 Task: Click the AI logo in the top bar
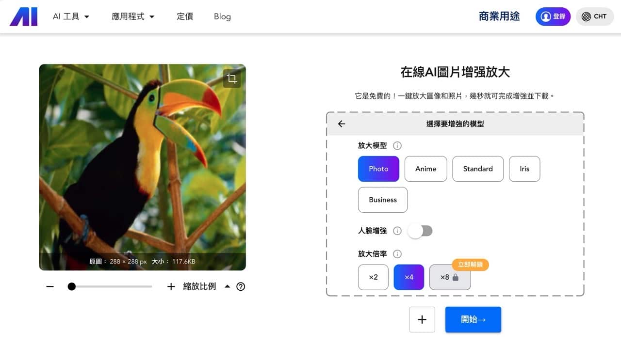pyautogui.click(x=23, y=16)
